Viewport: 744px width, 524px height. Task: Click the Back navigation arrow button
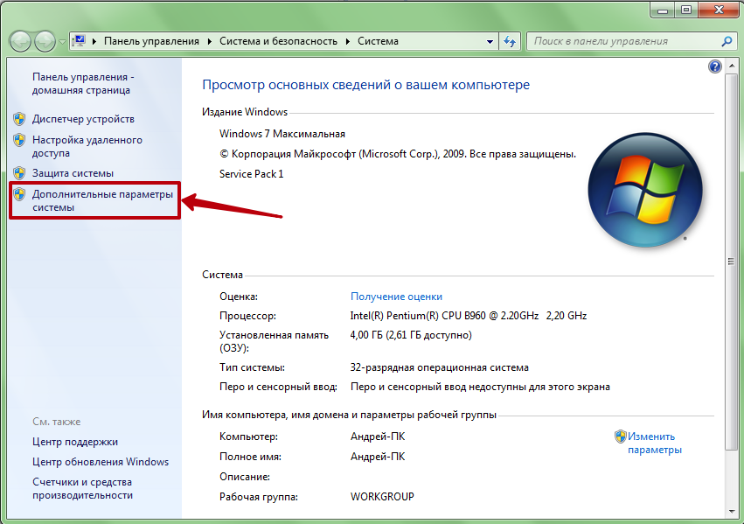[20, 42]
